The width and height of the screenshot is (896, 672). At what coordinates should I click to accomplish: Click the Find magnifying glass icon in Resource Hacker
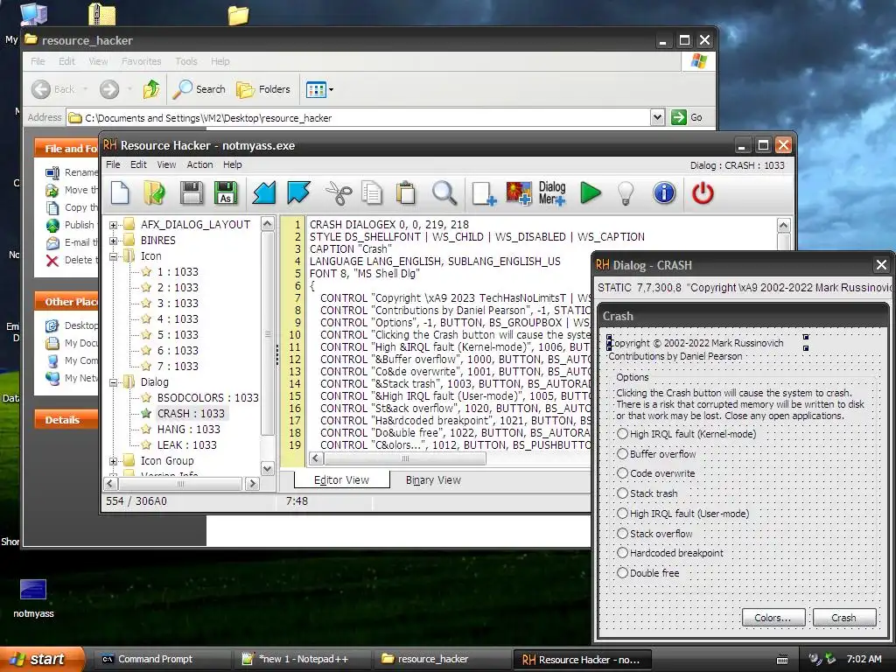444,192
